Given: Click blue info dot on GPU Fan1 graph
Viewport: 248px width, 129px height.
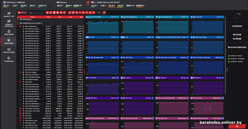Looking at the screenshot, I should pyautogui.click(x=118, y=98).
